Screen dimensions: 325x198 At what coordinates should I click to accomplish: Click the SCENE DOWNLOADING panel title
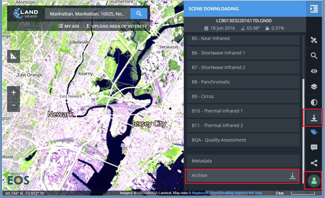click(213, 9)
